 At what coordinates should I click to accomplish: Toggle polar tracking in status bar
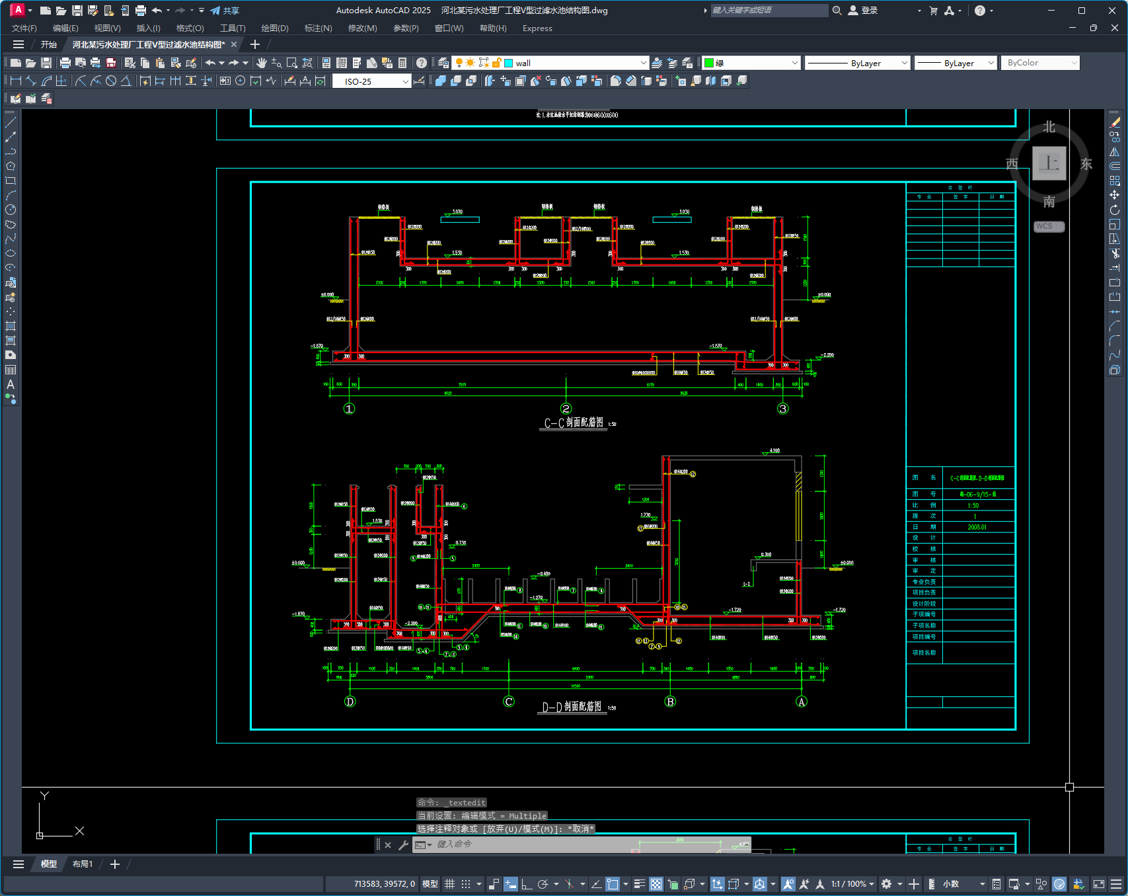tap(543, 884)
